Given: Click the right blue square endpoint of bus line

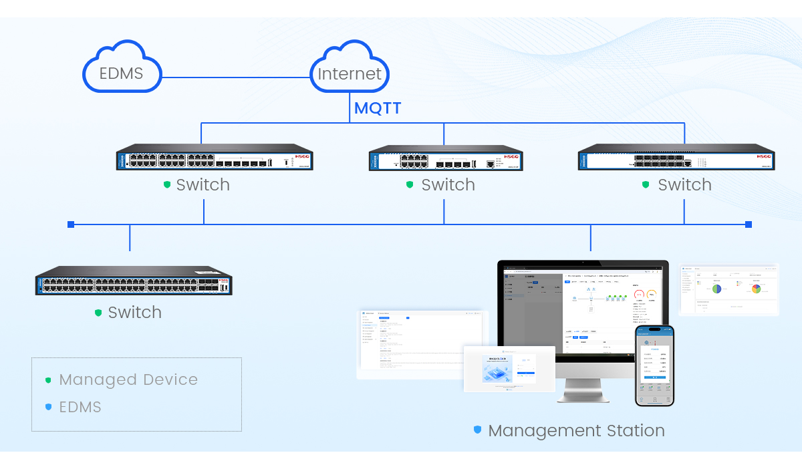Looking at the screenshot, I should click(x=749, y=224).
